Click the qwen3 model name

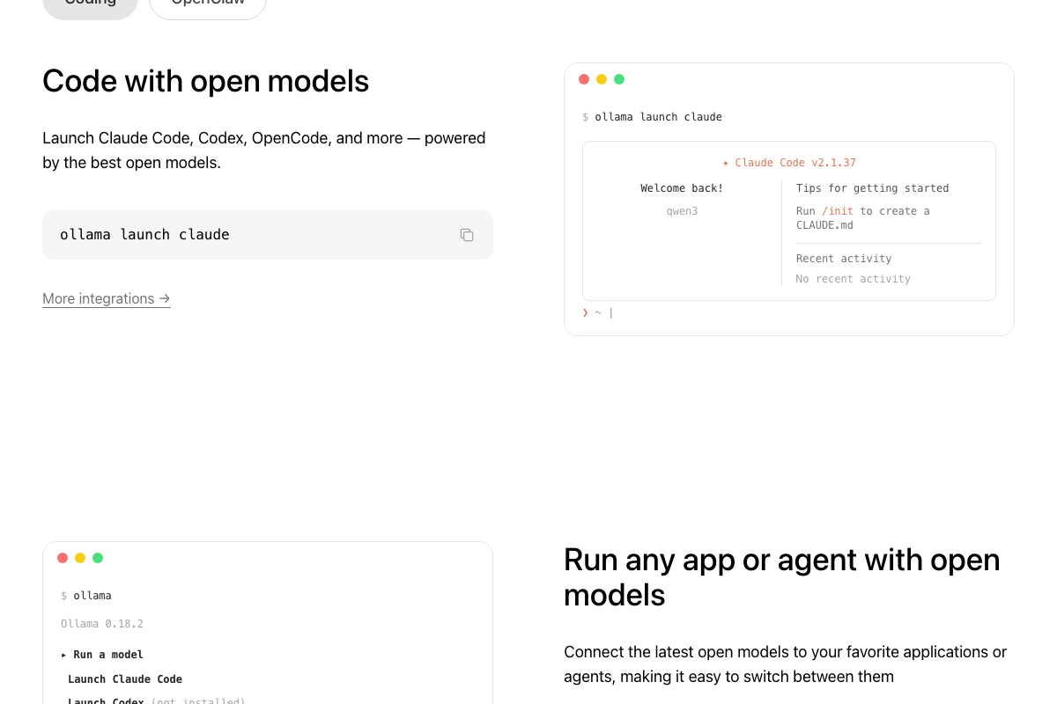[682, 211]
